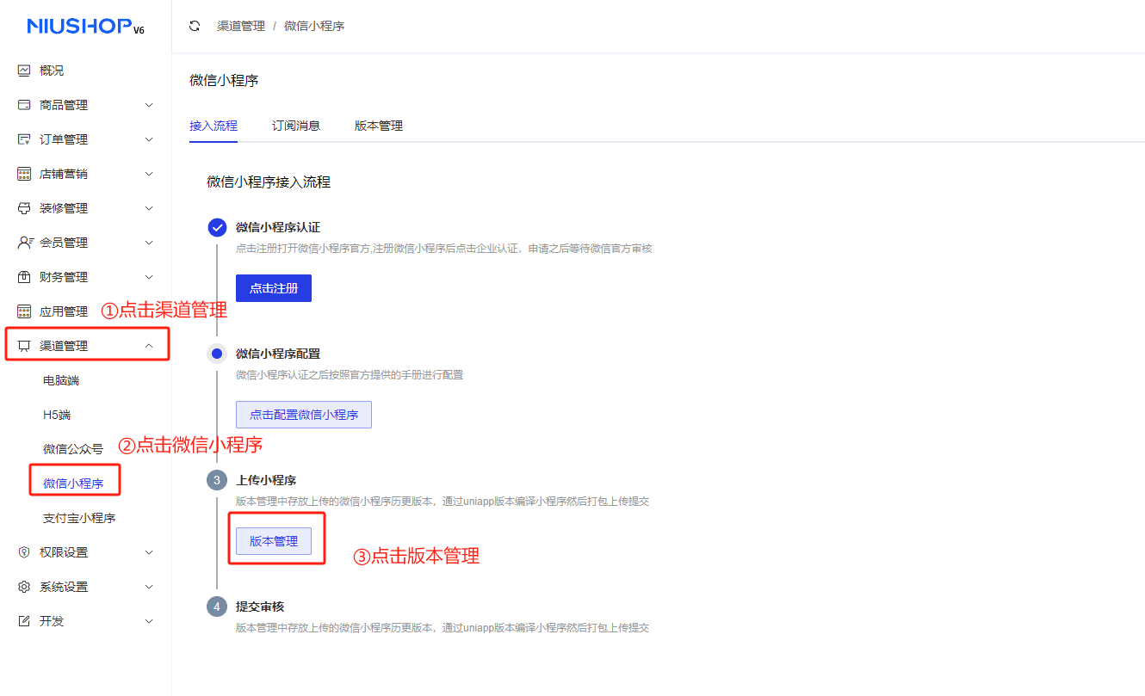Click the 装修管理 sidebar icon

click(24, 208)
